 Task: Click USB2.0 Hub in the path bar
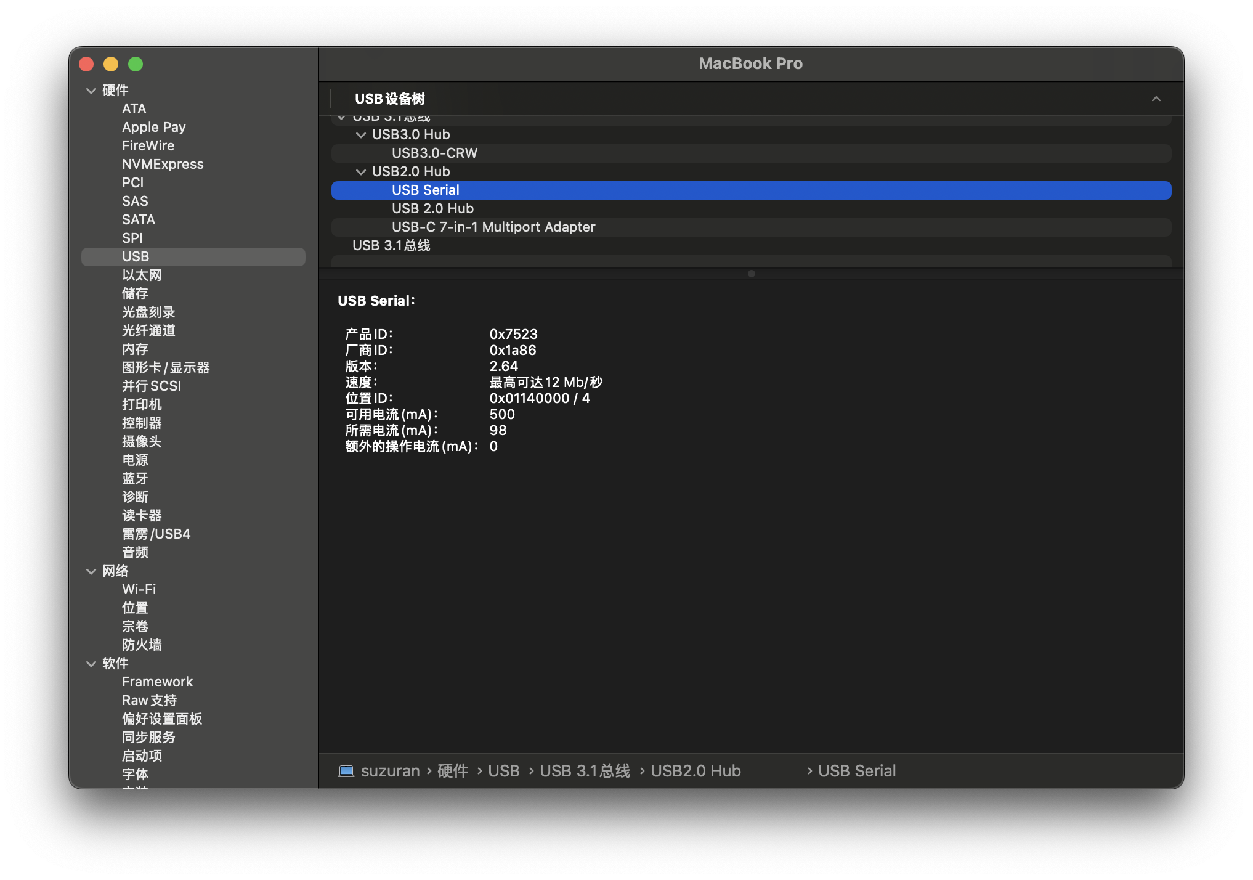[x=696, y=771]
